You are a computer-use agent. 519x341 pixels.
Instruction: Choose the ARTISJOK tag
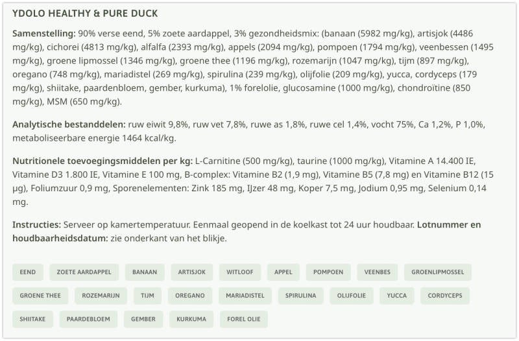pyautogui.click(x=192, y=272)
